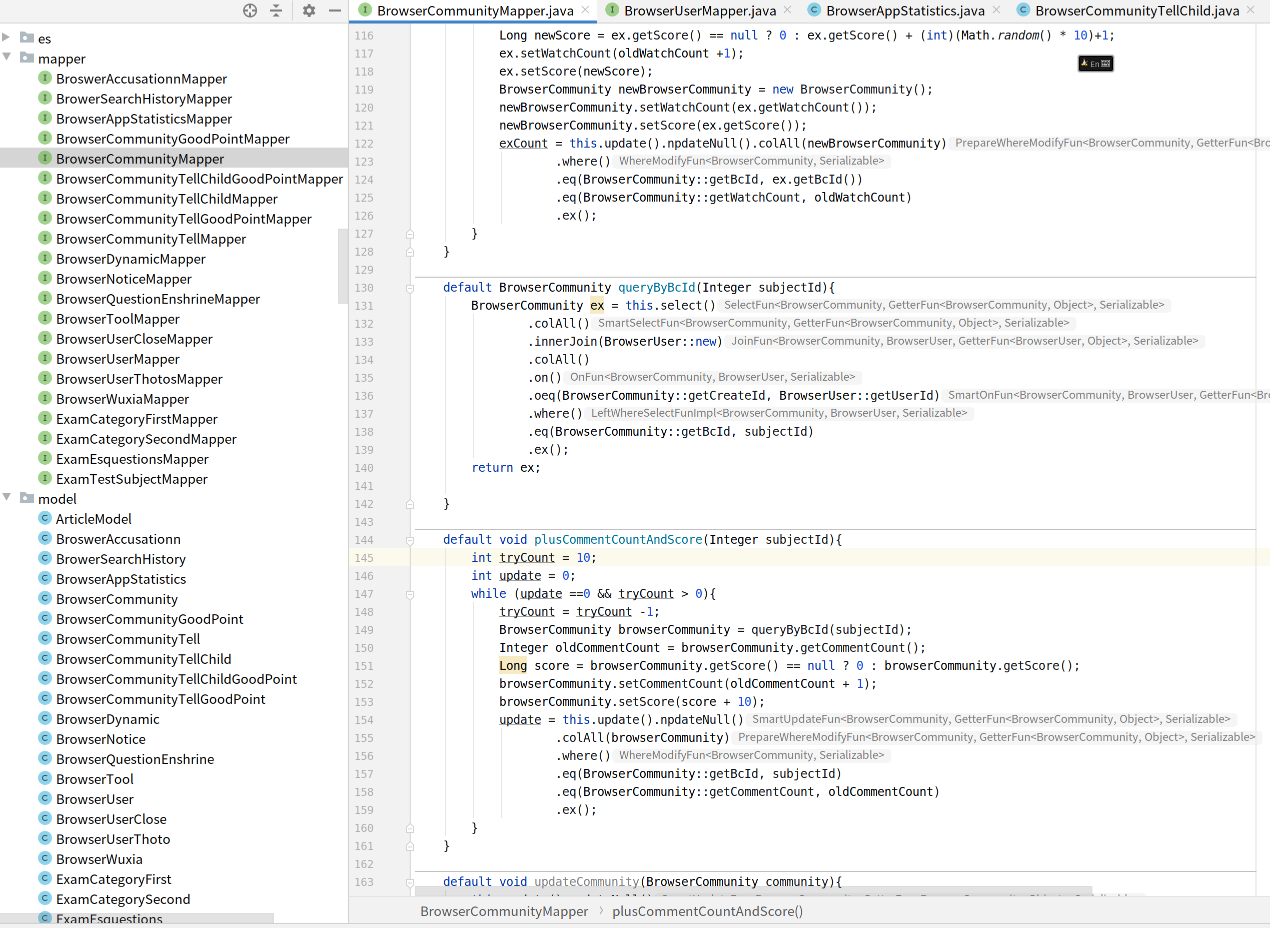Click the project tree vertical scrollbar

[343, 266]
